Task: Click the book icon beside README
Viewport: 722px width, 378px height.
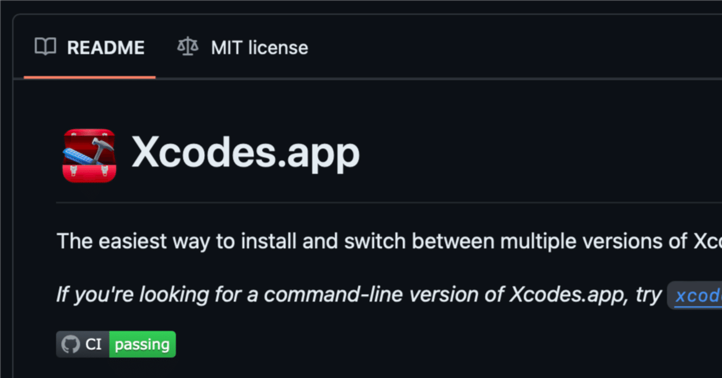Action: (x=46, y=47)
